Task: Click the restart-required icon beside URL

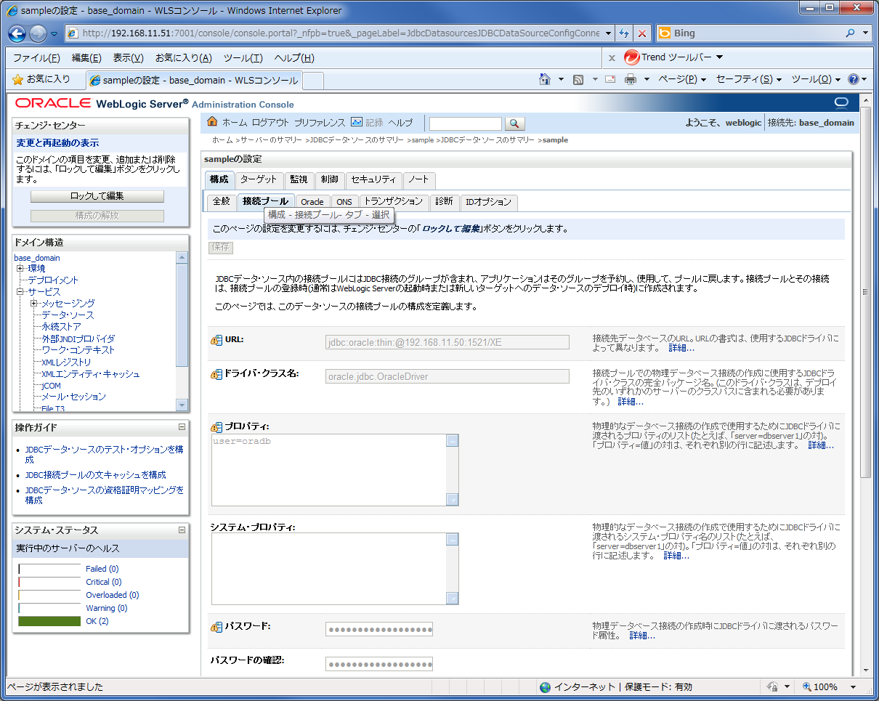Action: point(216,340)
